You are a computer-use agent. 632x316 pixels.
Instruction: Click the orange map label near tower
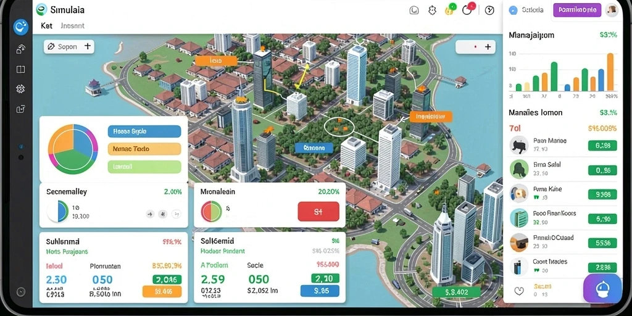pyautogui.click(x=215, y=60)
